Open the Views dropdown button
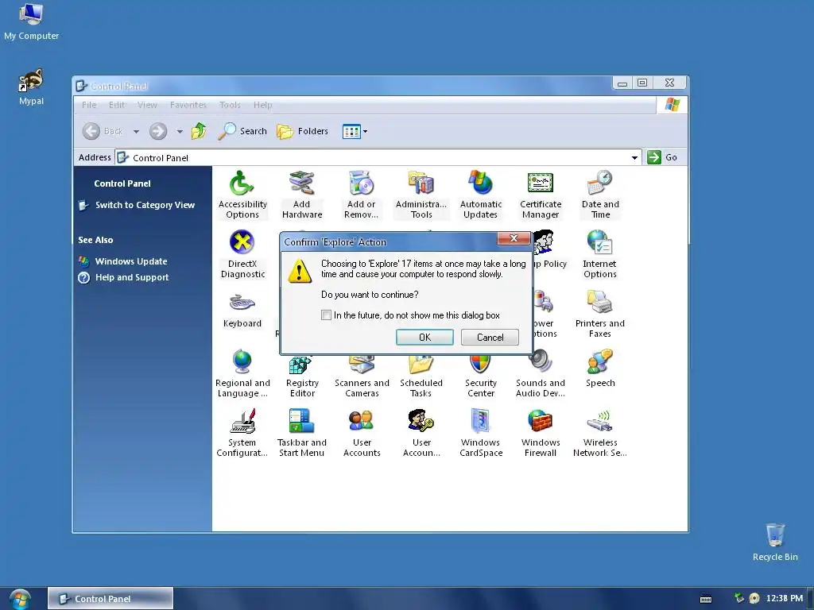 pyautogui.click(x=355, y=131)
